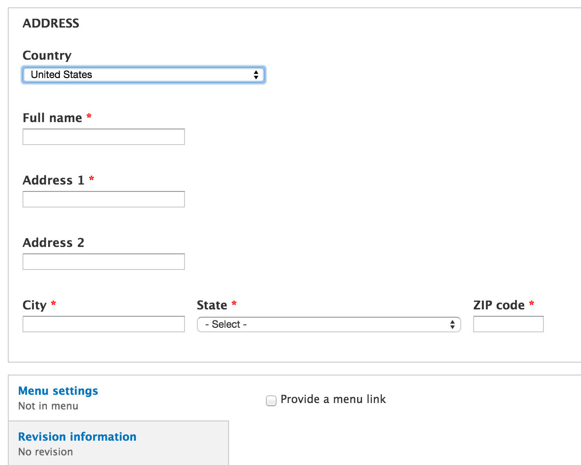
Task: Click the State select stepper arrows
Action: click(453, 324)
